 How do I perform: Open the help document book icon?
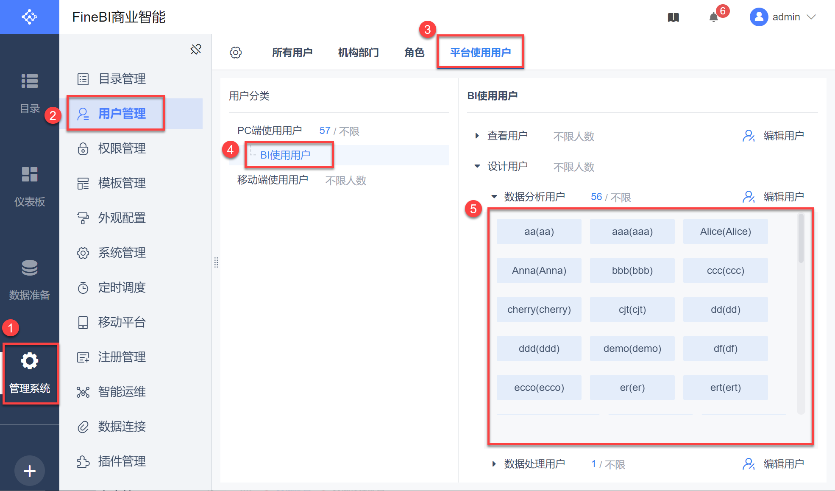pyautogui.click(x=673, y=17)
